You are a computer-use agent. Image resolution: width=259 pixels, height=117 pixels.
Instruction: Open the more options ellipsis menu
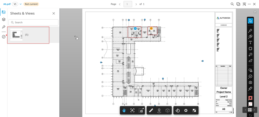249,4
